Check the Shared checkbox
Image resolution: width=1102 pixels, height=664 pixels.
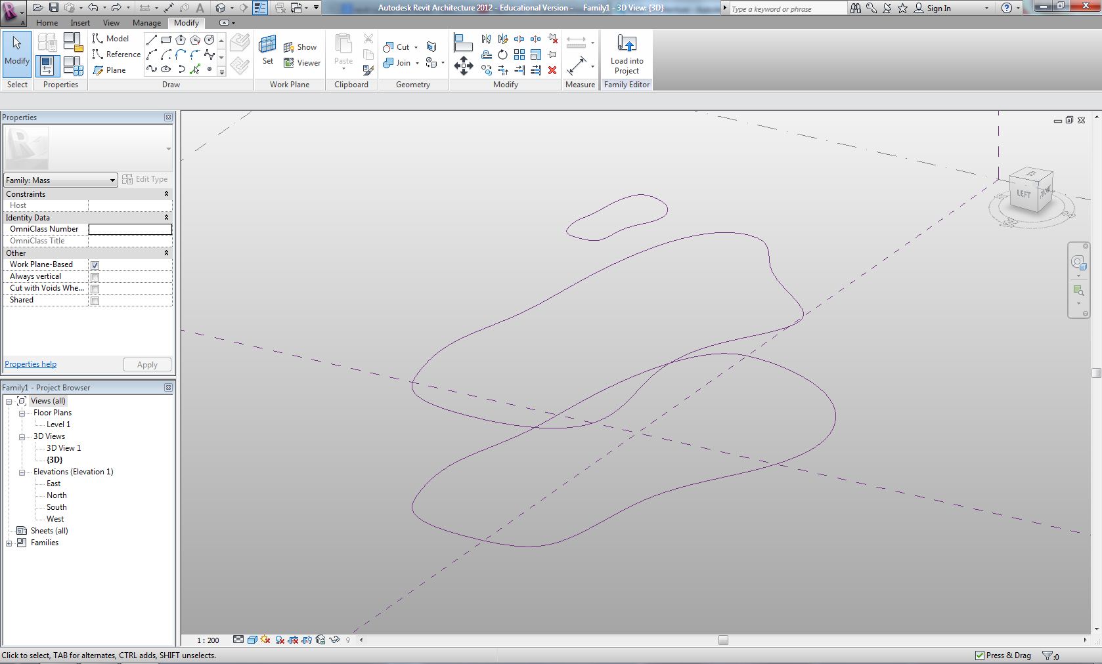[x=95, y=301]
